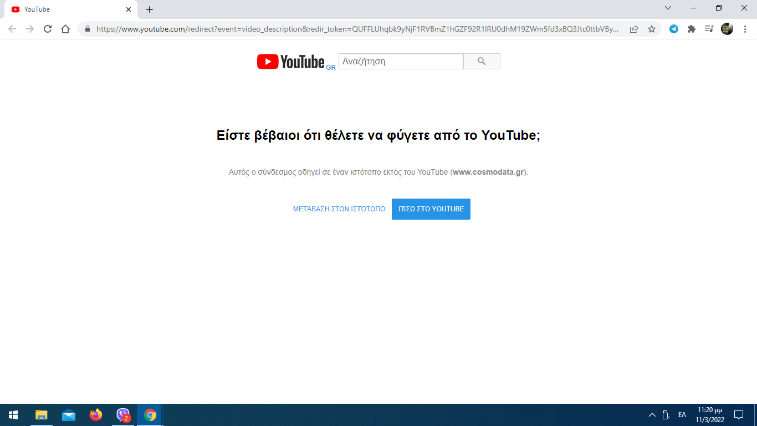
Task: Go back using browser back arrow
Action: point(12,29)
